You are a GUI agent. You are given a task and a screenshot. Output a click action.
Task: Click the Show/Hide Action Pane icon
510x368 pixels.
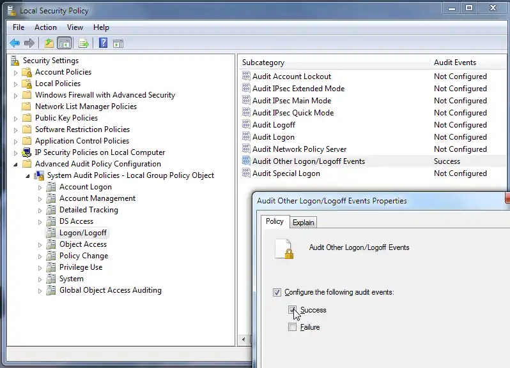pyautogui.click(x=118, y=43)
